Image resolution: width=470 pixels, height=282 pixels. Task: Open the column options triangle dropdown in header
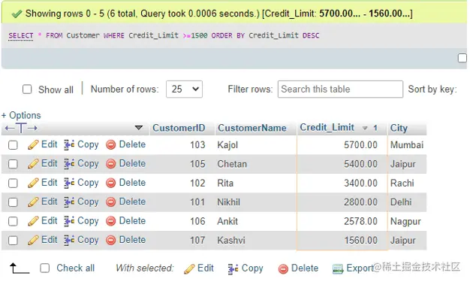coord(138,128)
